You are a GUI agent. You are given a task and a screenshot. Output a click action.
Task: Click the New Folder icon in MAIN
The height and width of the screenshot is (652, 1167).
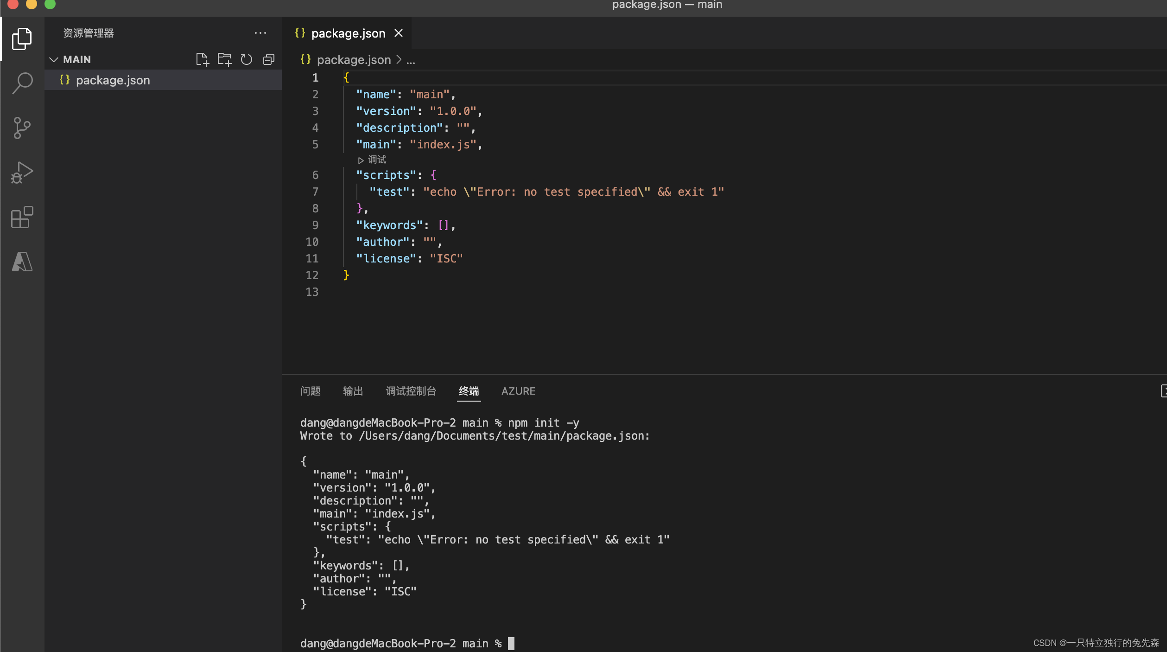(224, 59)
